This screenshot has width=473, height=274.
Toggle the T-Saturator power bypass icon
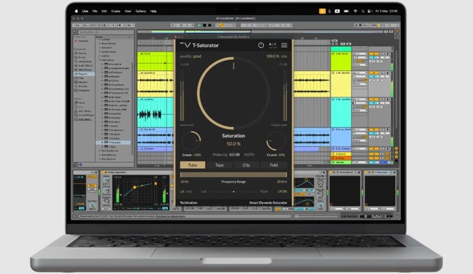pyautogui.click(x=261, y=45)
